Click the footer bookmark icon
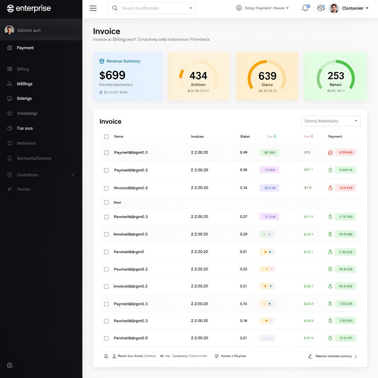The image size is (378, 378). coord(106,356)
